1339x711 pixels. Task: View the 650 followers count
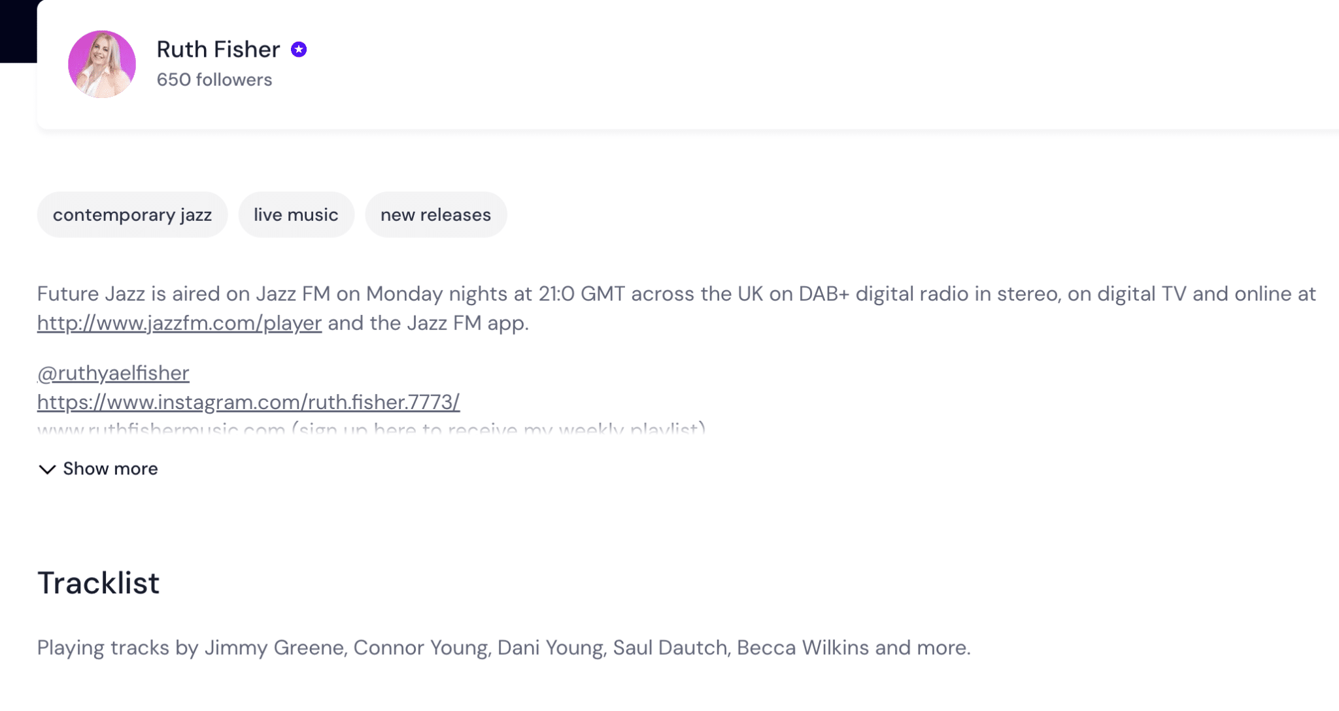(214, 80)
